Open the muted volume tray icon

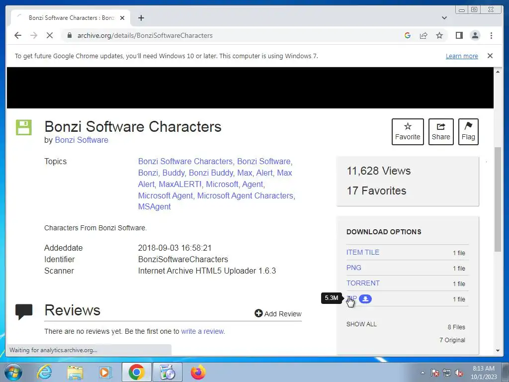459,373
